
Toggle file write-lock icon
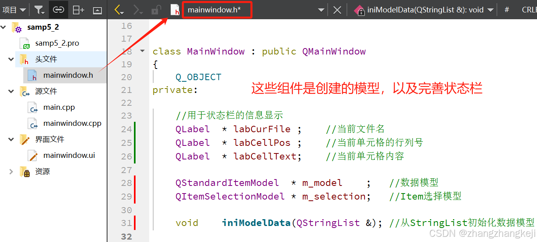(156, 10)
